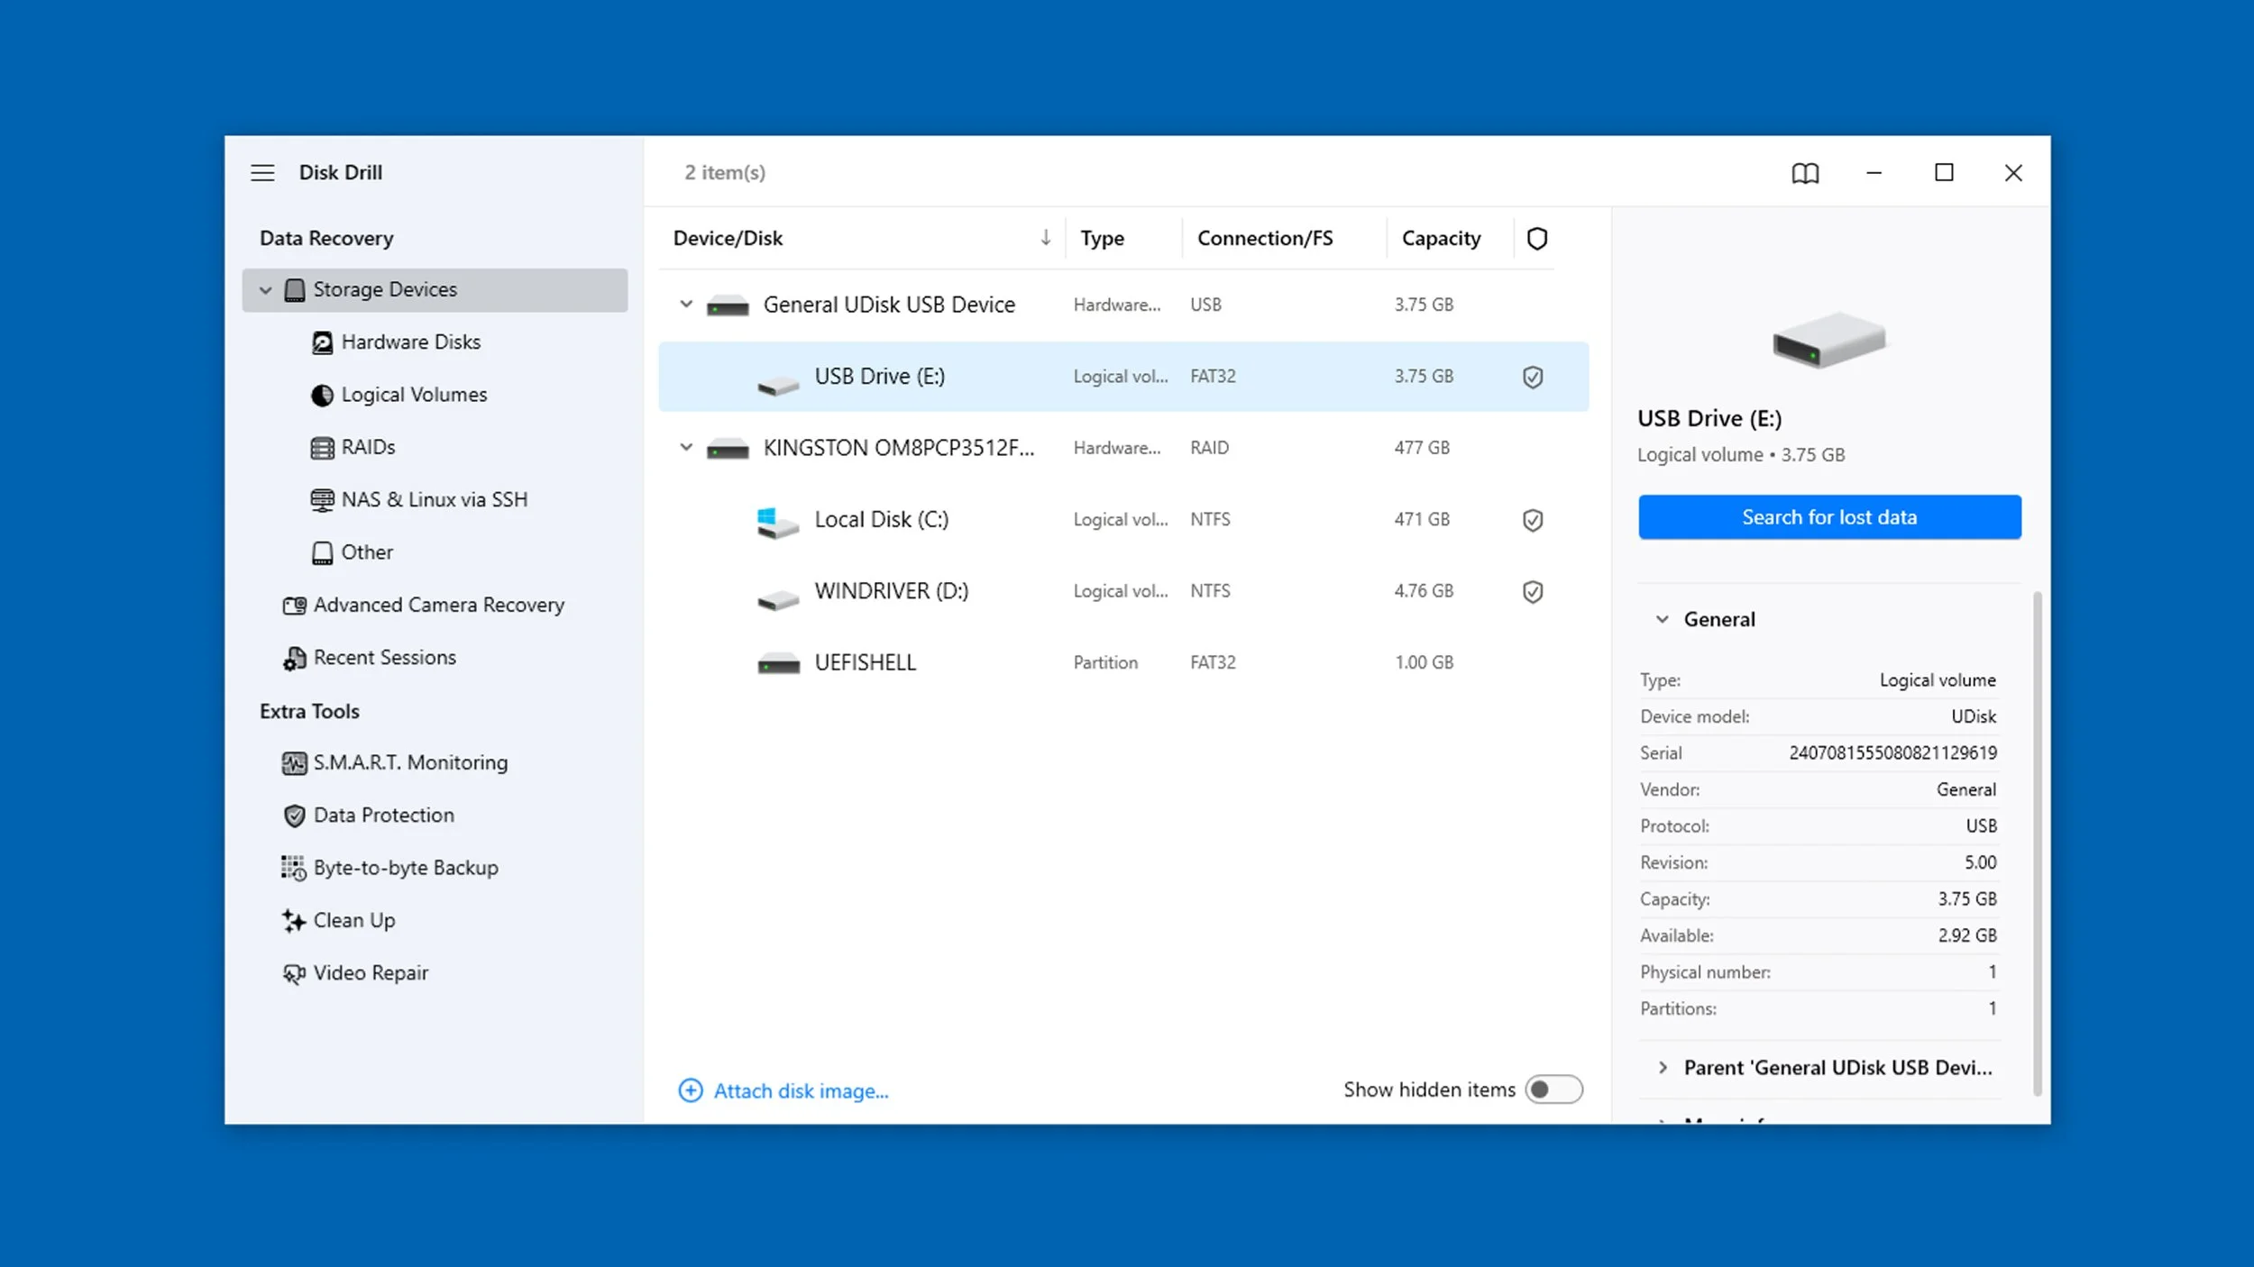
Task: Select Local Disk (C:) volume name
Action: click(881, 520)
